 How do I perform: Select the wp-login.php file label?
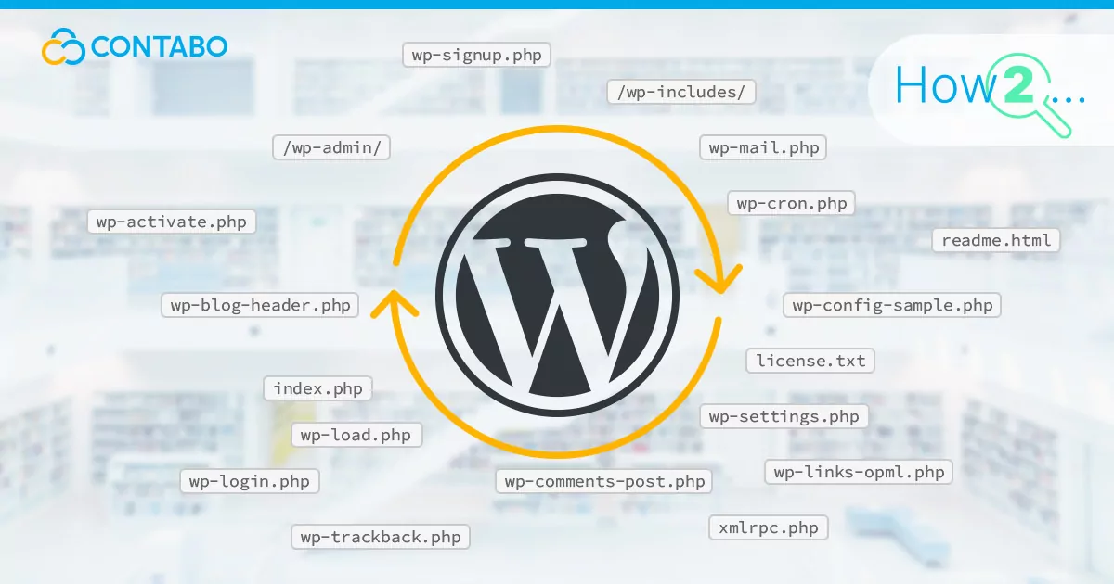[250, 481]
